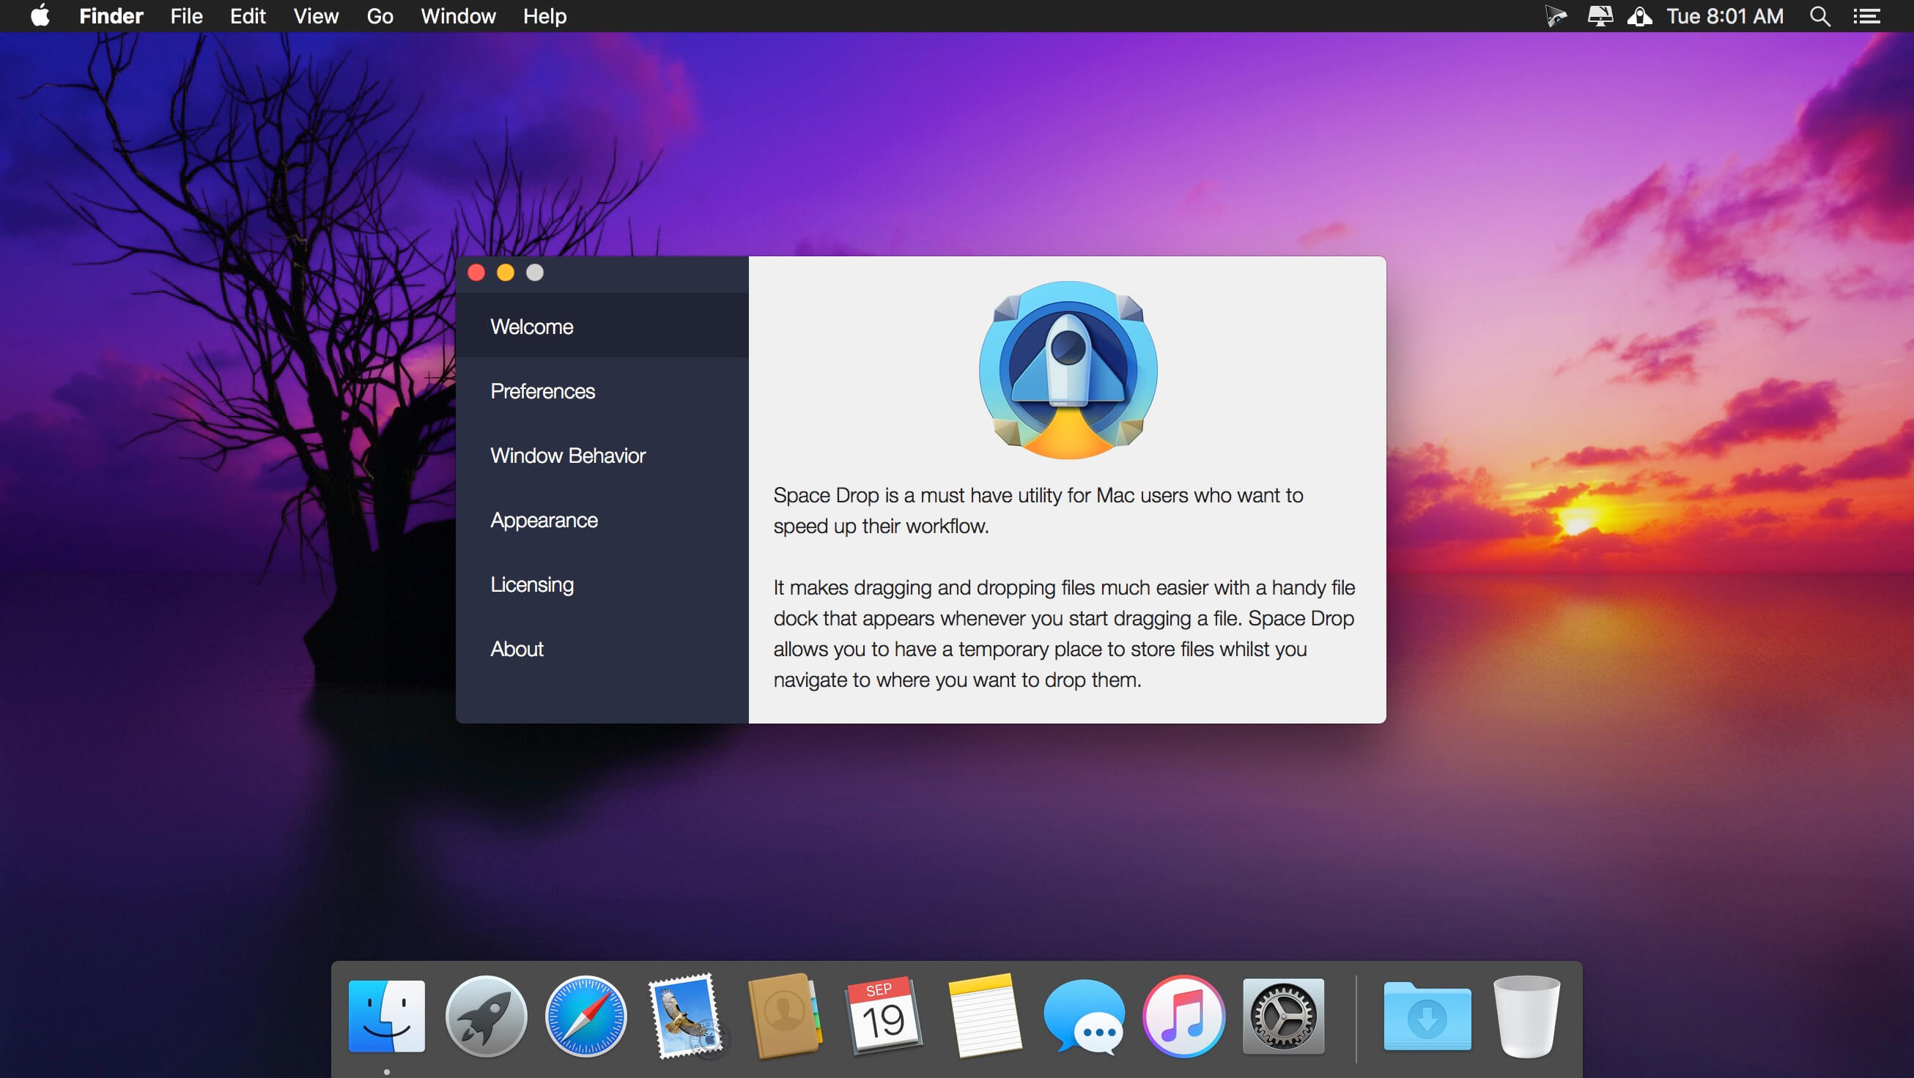Go to the Appearance section
The height and width of the screenshot is (1078, 1914).
544,521
